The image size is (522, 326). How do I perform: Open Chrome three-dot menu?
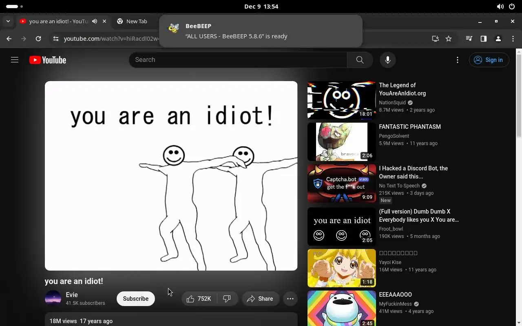(x=513, y=39)
